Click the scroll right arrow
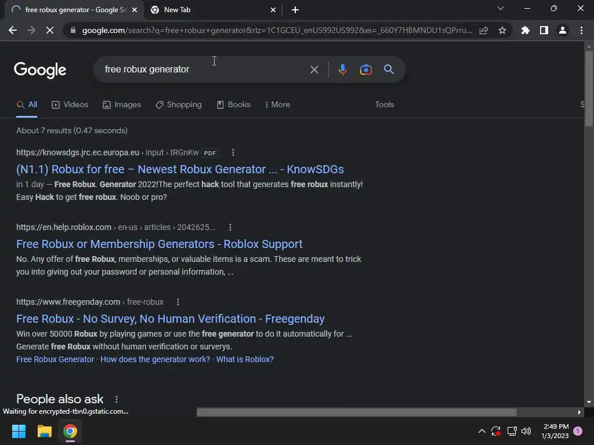This screenshot has width=594, height=445. [579, 412]
